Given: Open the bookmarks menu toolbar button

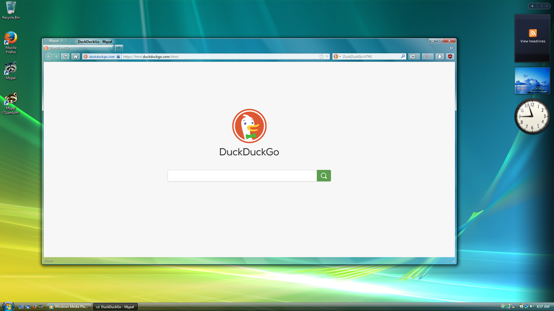Looking at the screenshot, I should click(x=414, y=57).
